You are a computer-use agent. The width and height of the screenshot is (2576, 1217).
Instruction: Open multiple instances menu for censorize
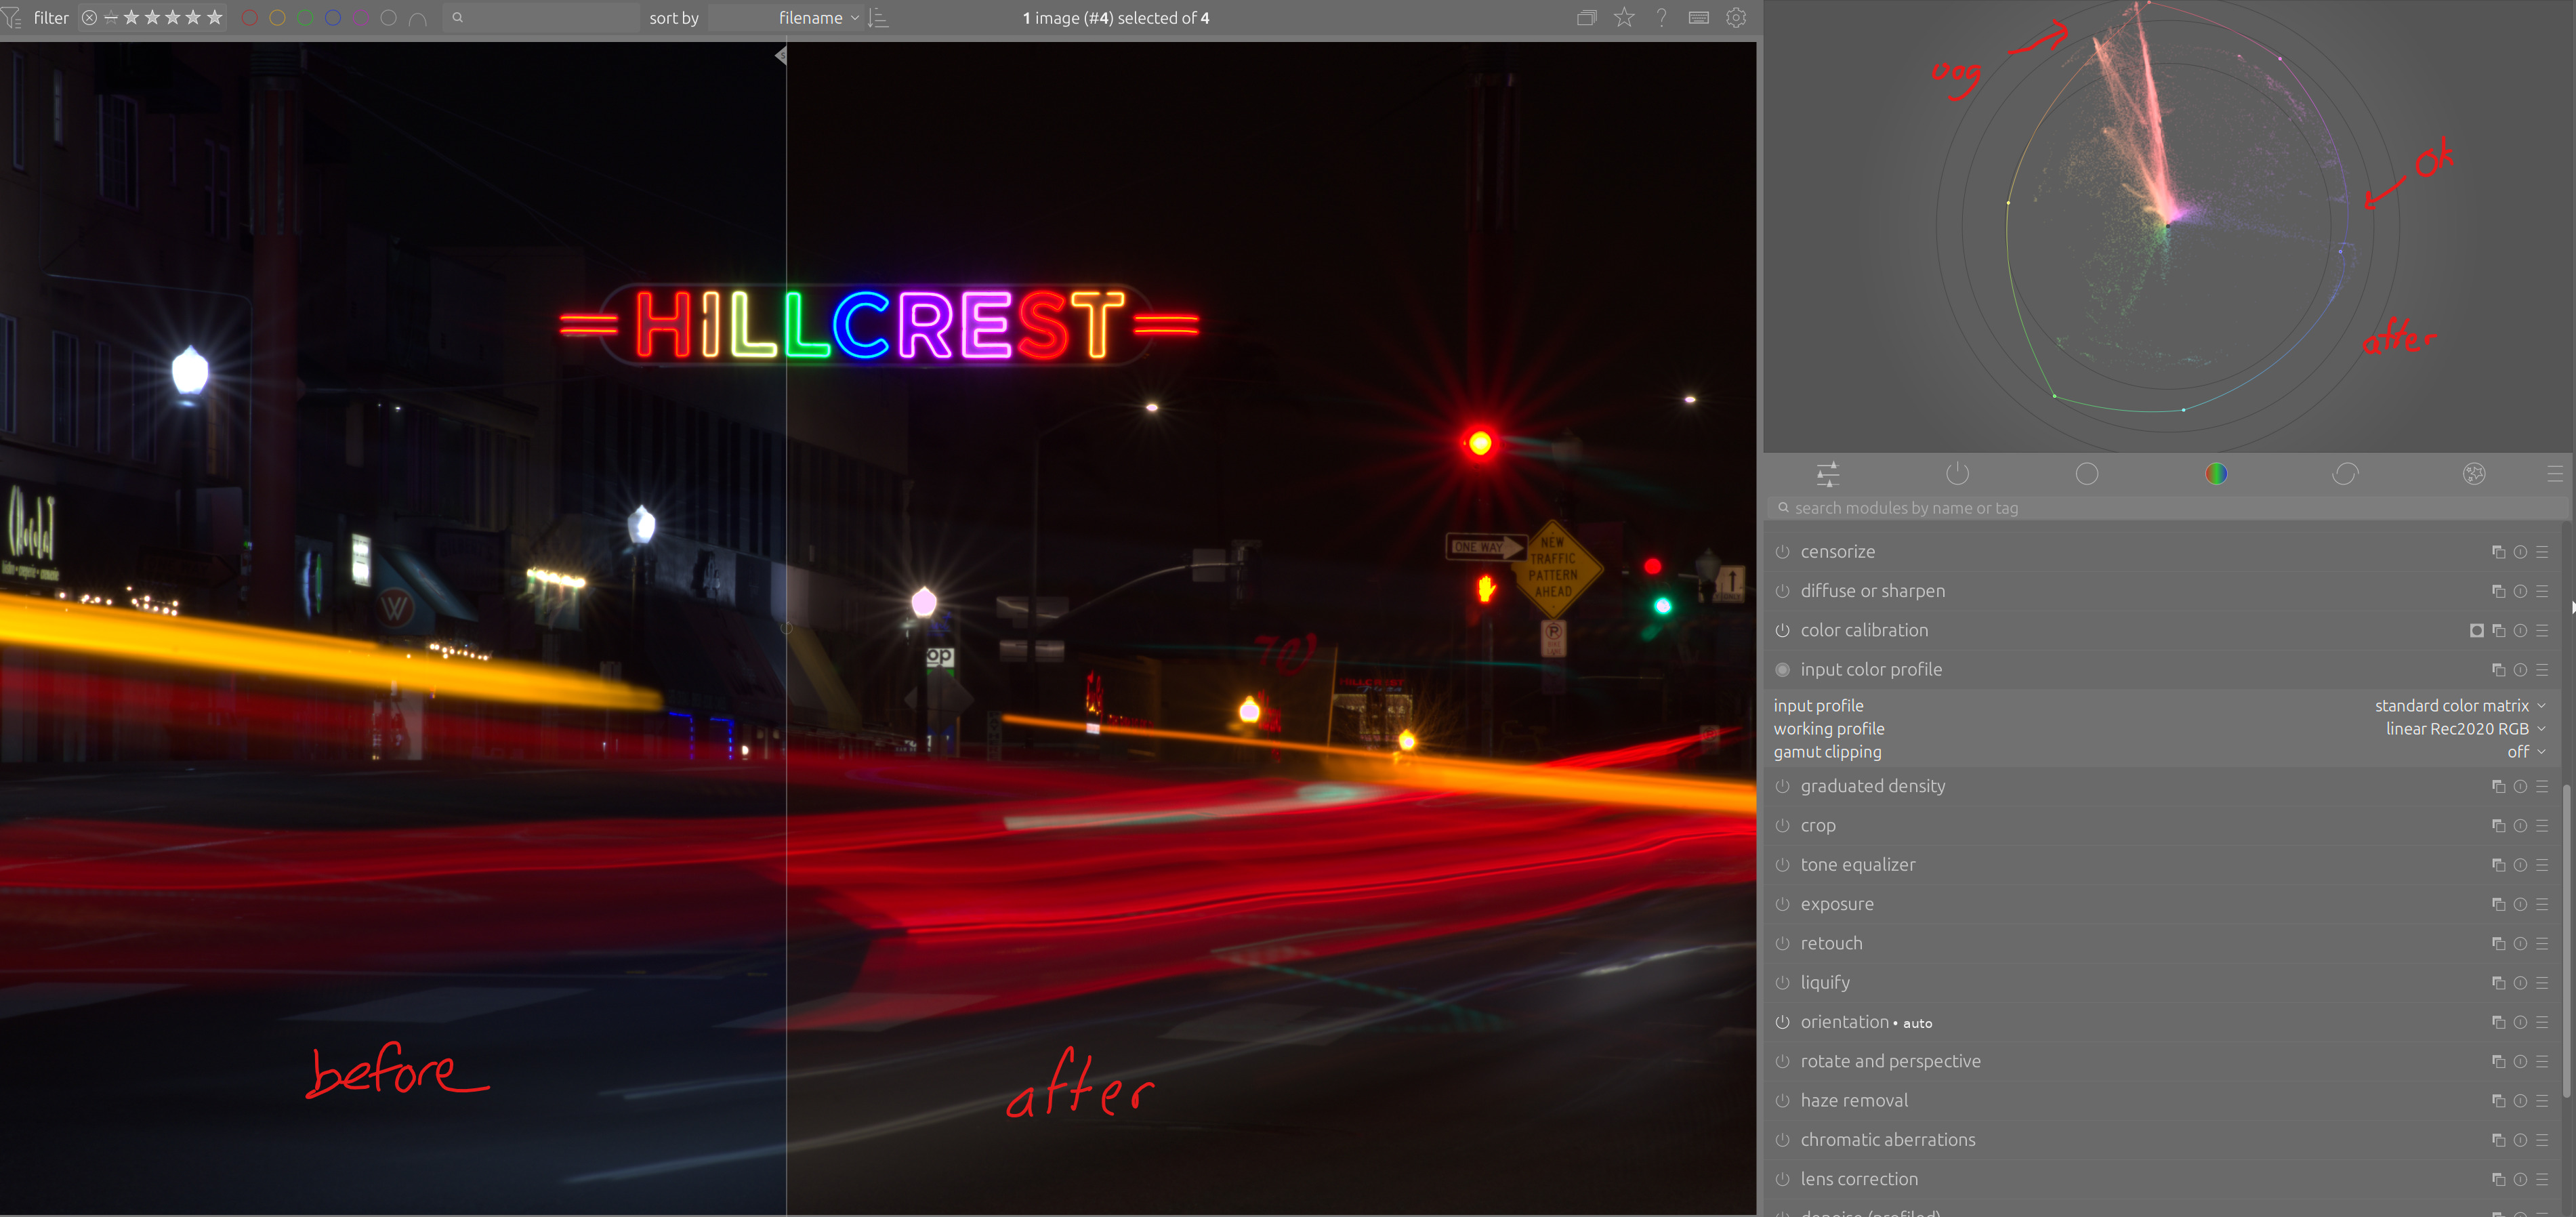2498,552
